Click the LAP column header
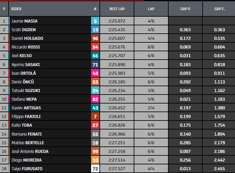Image resolution: width=235 pixels, height=173 pixels. click(x=151, y=9)
